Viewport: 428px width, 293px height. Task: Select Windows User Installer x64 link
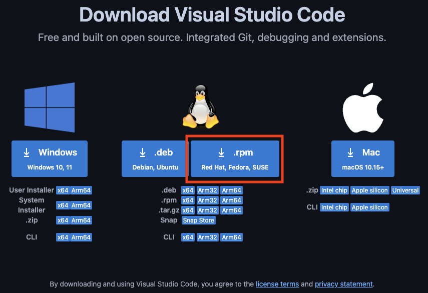point(63,190)
